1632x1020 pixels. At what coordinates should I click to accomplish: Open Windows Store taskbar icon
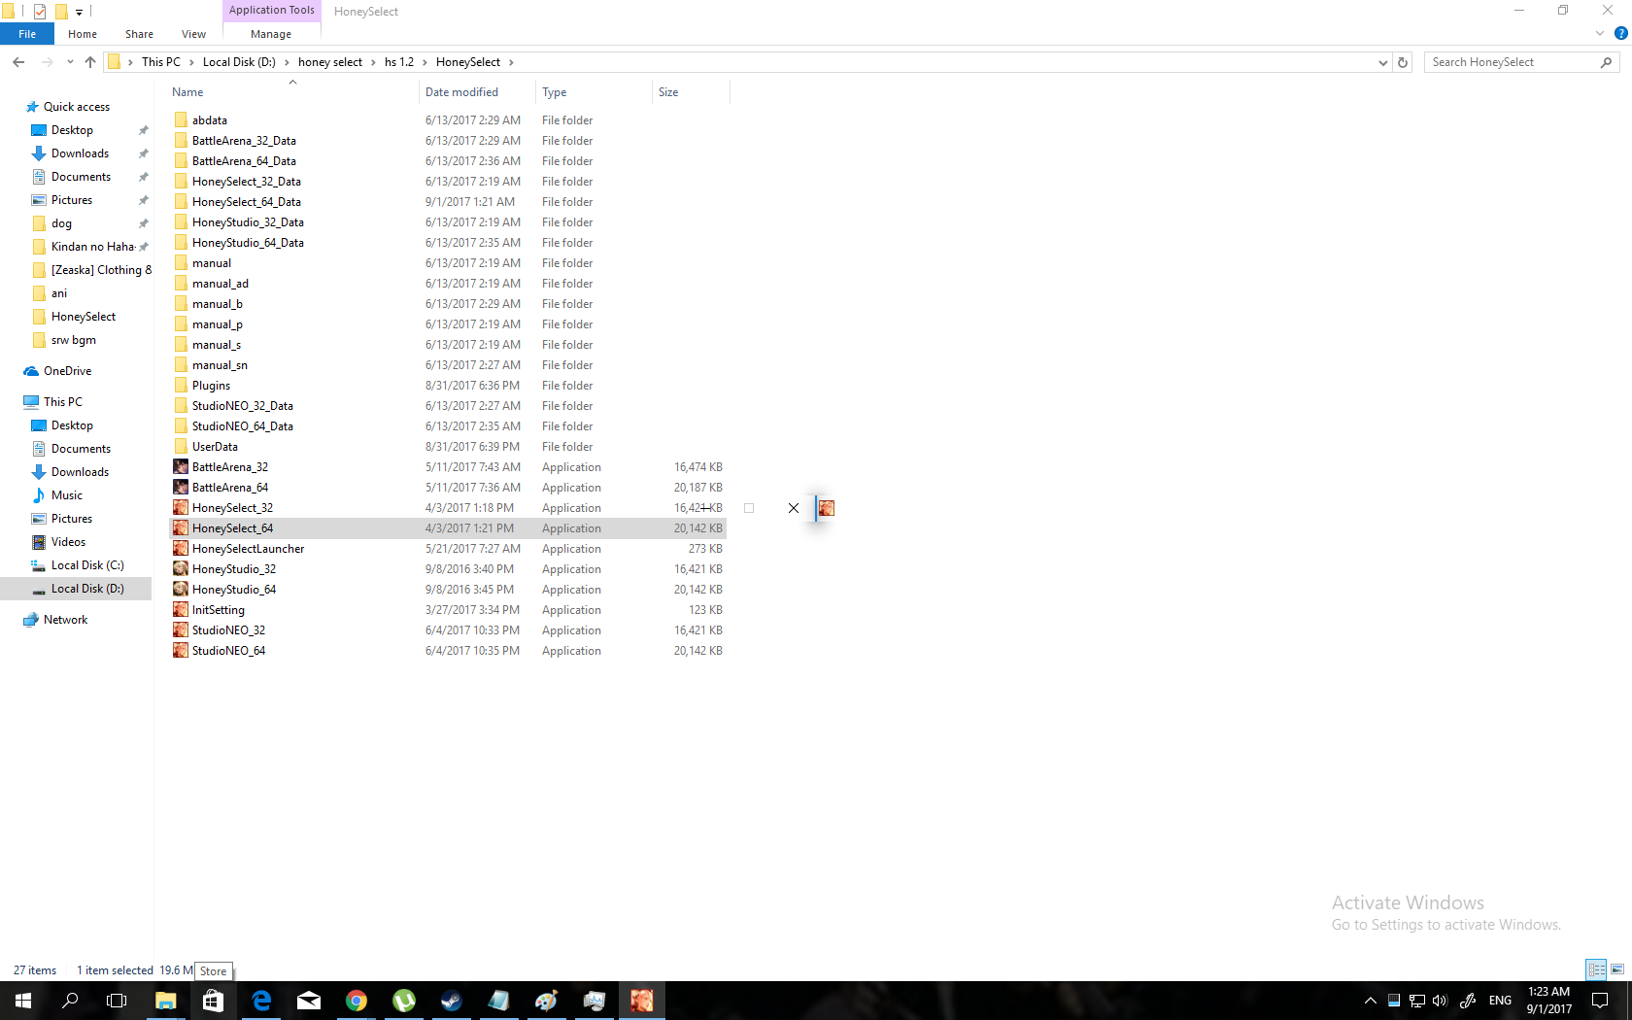pyautogui.click(x=214, y=1001)
